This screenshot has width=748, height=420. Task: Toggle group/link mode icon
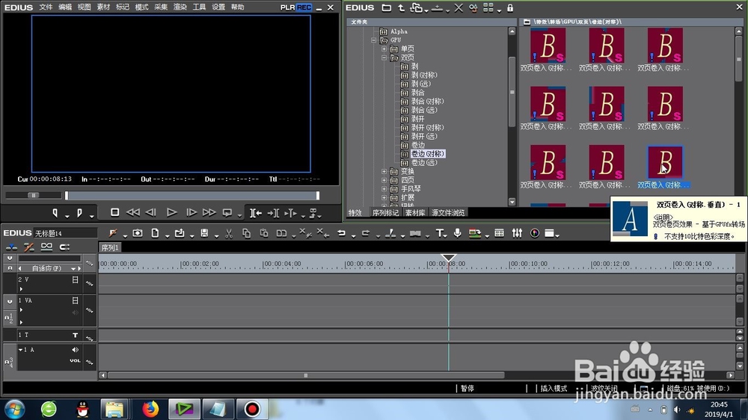pos(46,247)
